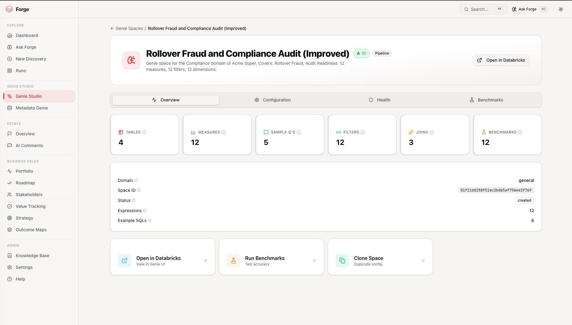This screenshot has height=325, width=572.
Task: Open Ask Forge in the sidebar
Action: click(39, 47)
